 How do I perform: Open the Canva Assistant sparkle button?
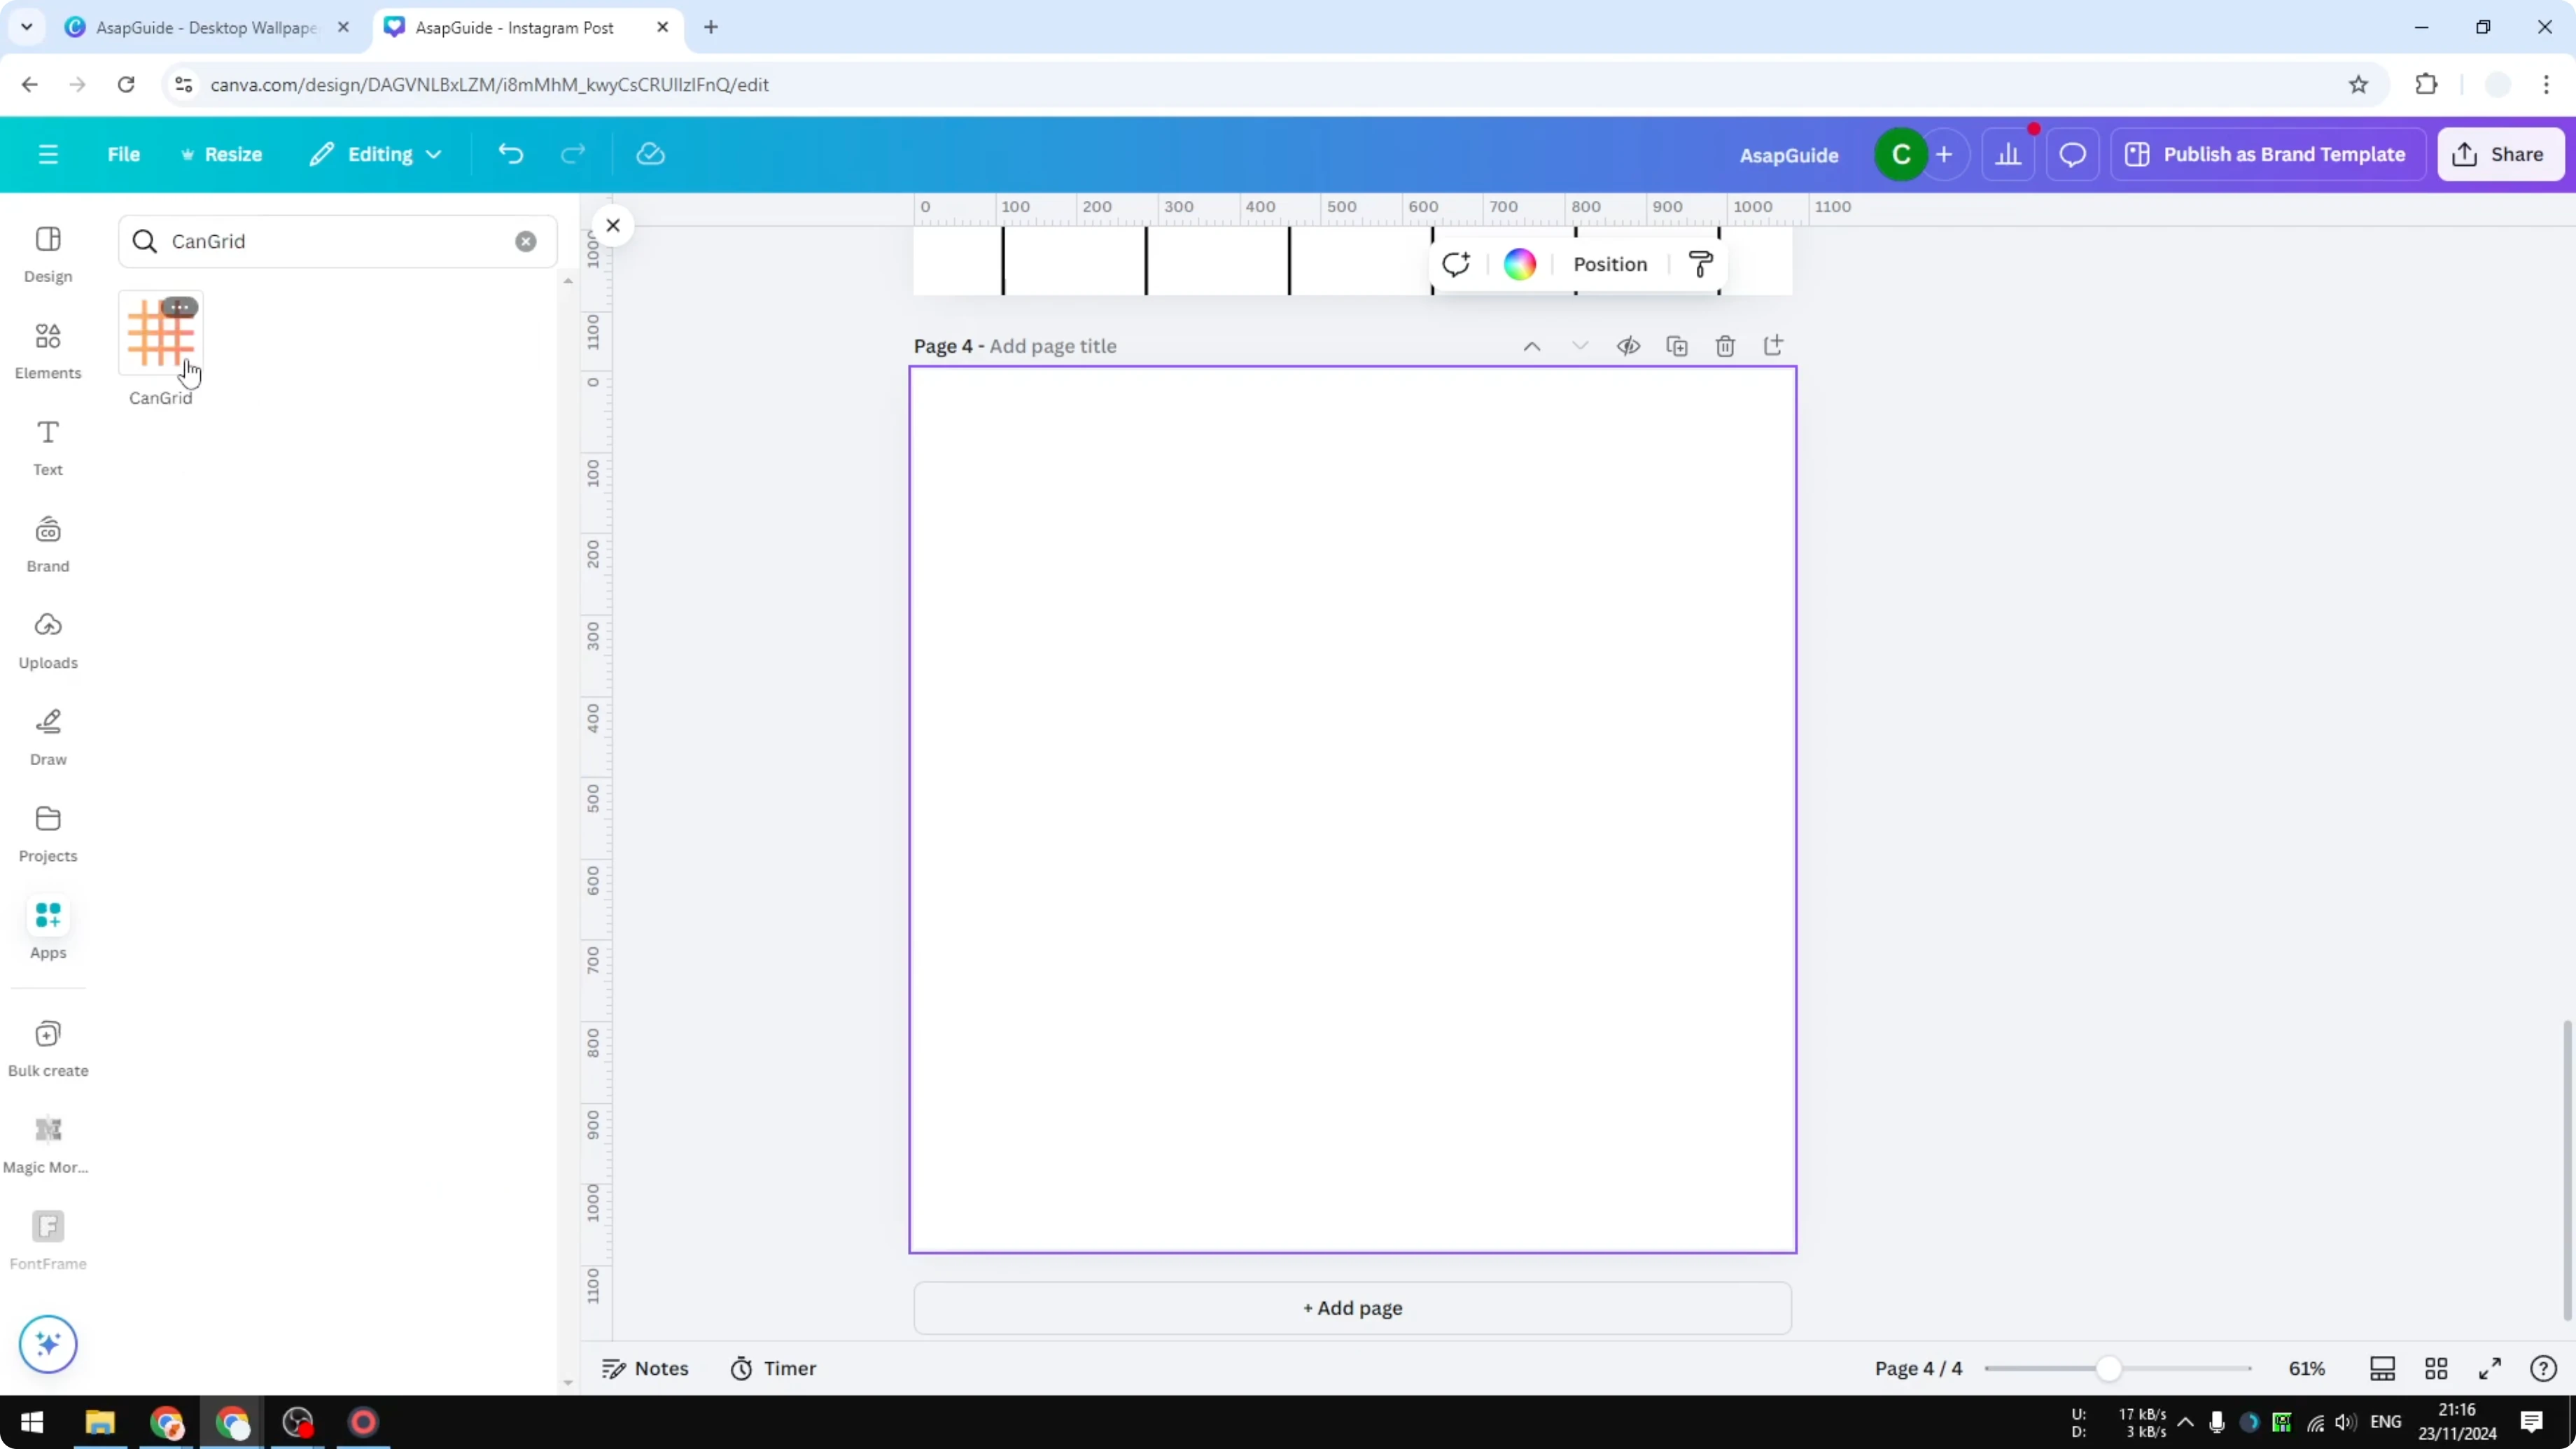(x=47, y=1344)
